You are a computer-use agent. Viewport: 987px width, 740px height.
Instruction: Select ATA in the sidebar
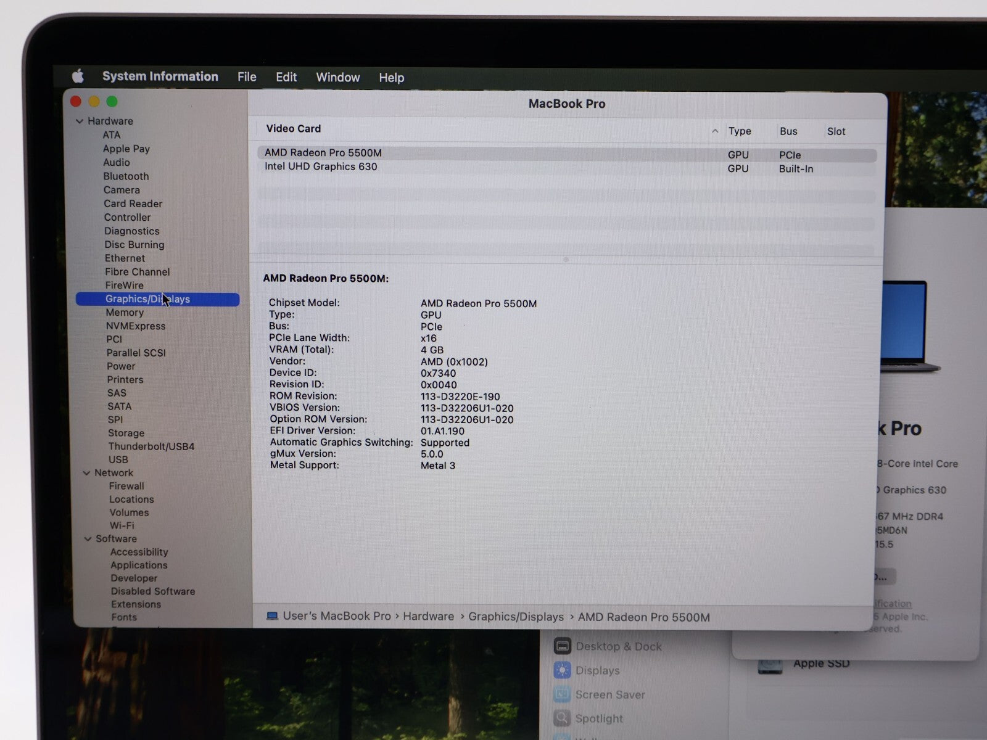pos(112,135)
